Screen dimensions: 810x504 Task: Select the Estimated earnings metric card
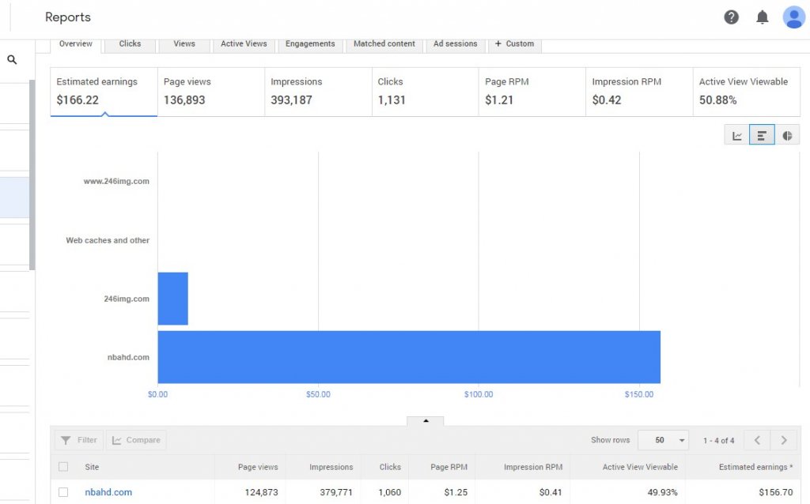(104, 92)
